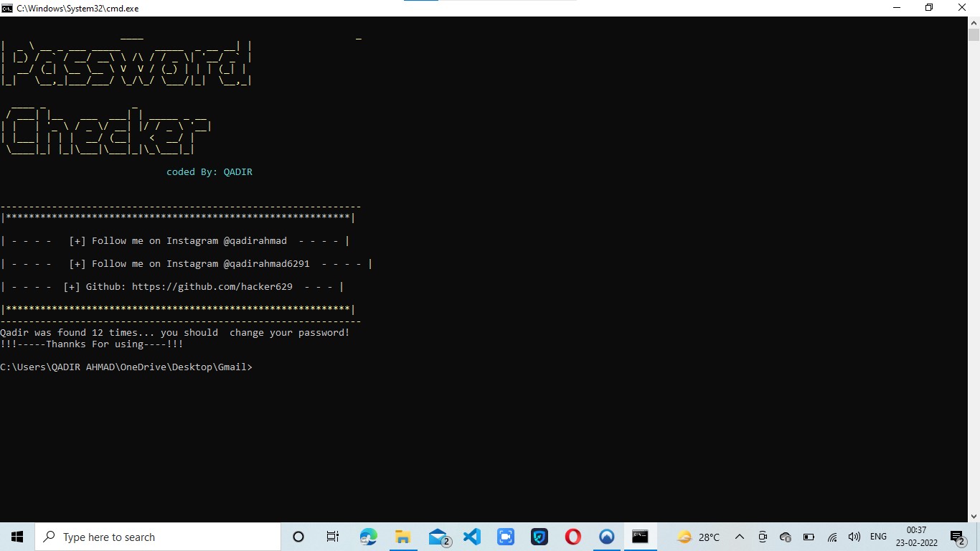Open Wi-Fi network settings from tray
Image resolution: width=980 pixels, height=551 pixels.
tap(832, 537)
